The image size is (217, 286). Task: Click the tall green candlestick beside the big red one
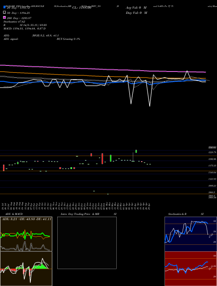pyautogui.click(x=111, y=158)
